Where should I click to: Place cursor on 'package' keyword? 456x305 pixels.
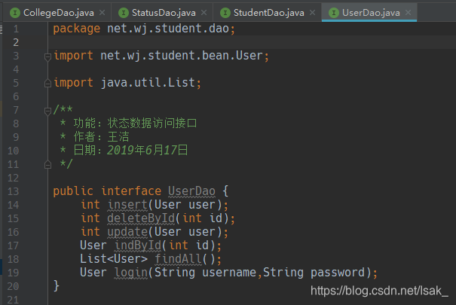click(76, 29)
